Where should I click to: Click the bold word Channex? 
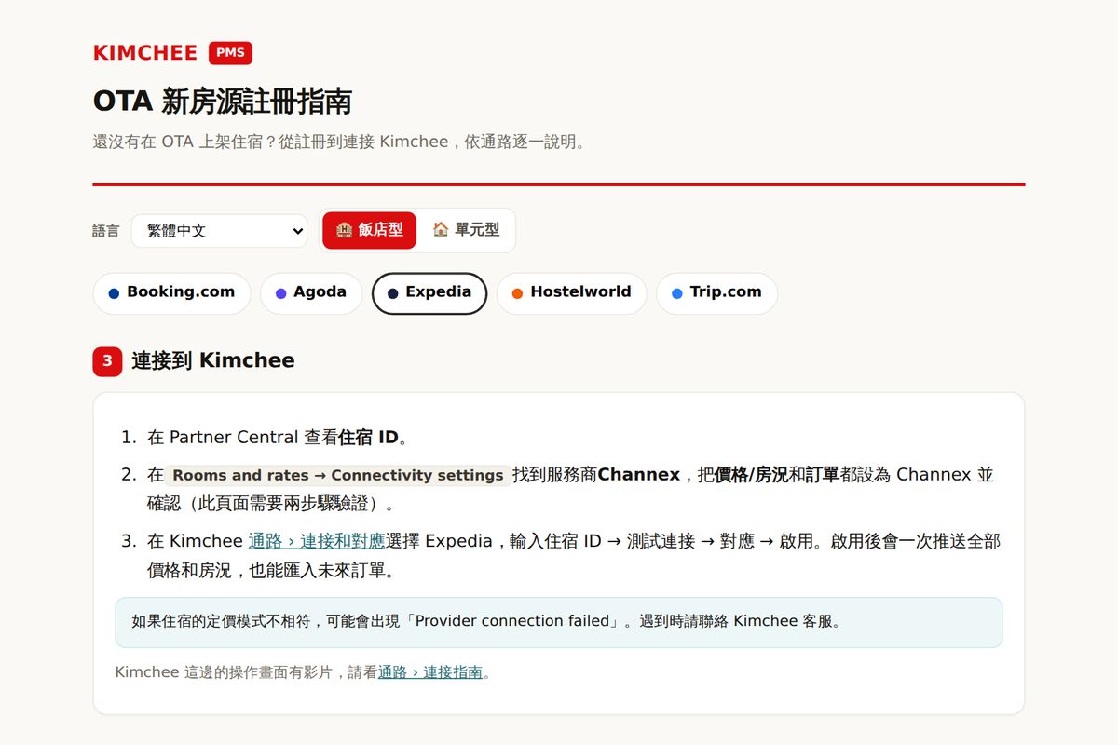(639, 475)
